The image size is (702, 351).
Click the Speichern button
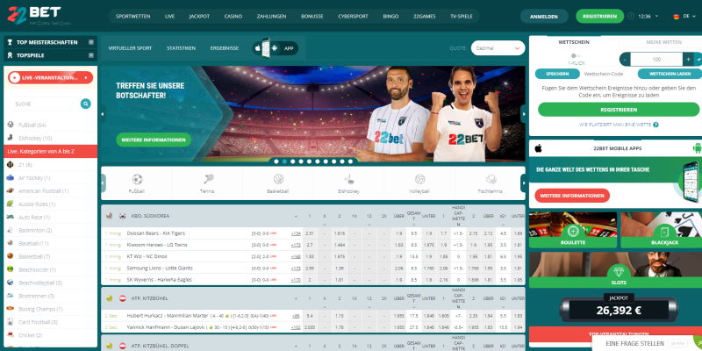click(x=557, y=74)
